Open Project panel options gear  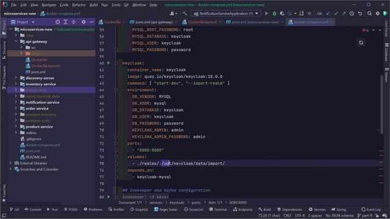click(83, 22)
